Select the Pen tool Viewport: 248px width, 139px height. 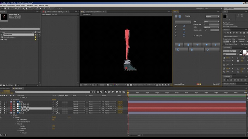point(27,8)
